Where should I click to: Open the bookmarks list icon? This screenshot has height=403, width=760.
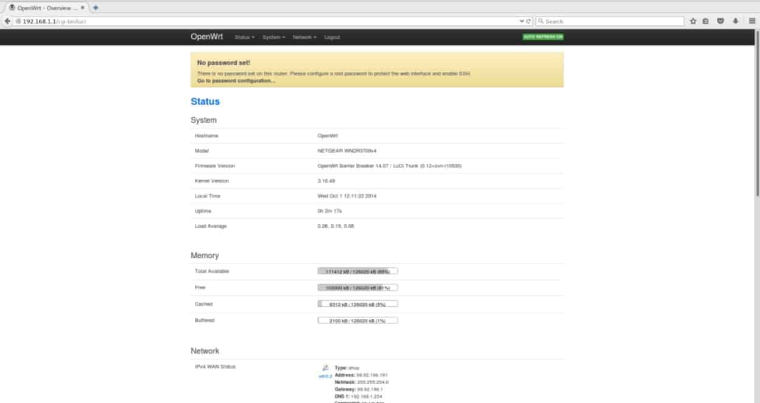click(x=706, y=21)
